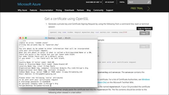Minimize the Terminal with yellow button
This screenshot has height=95, width=169.
point(23,38)
